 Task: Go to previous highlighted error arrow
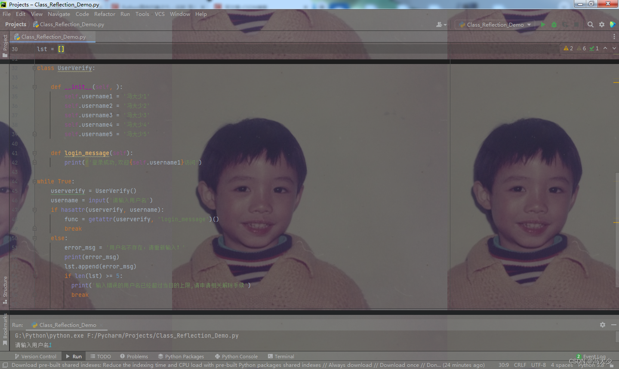click(605, 48)
